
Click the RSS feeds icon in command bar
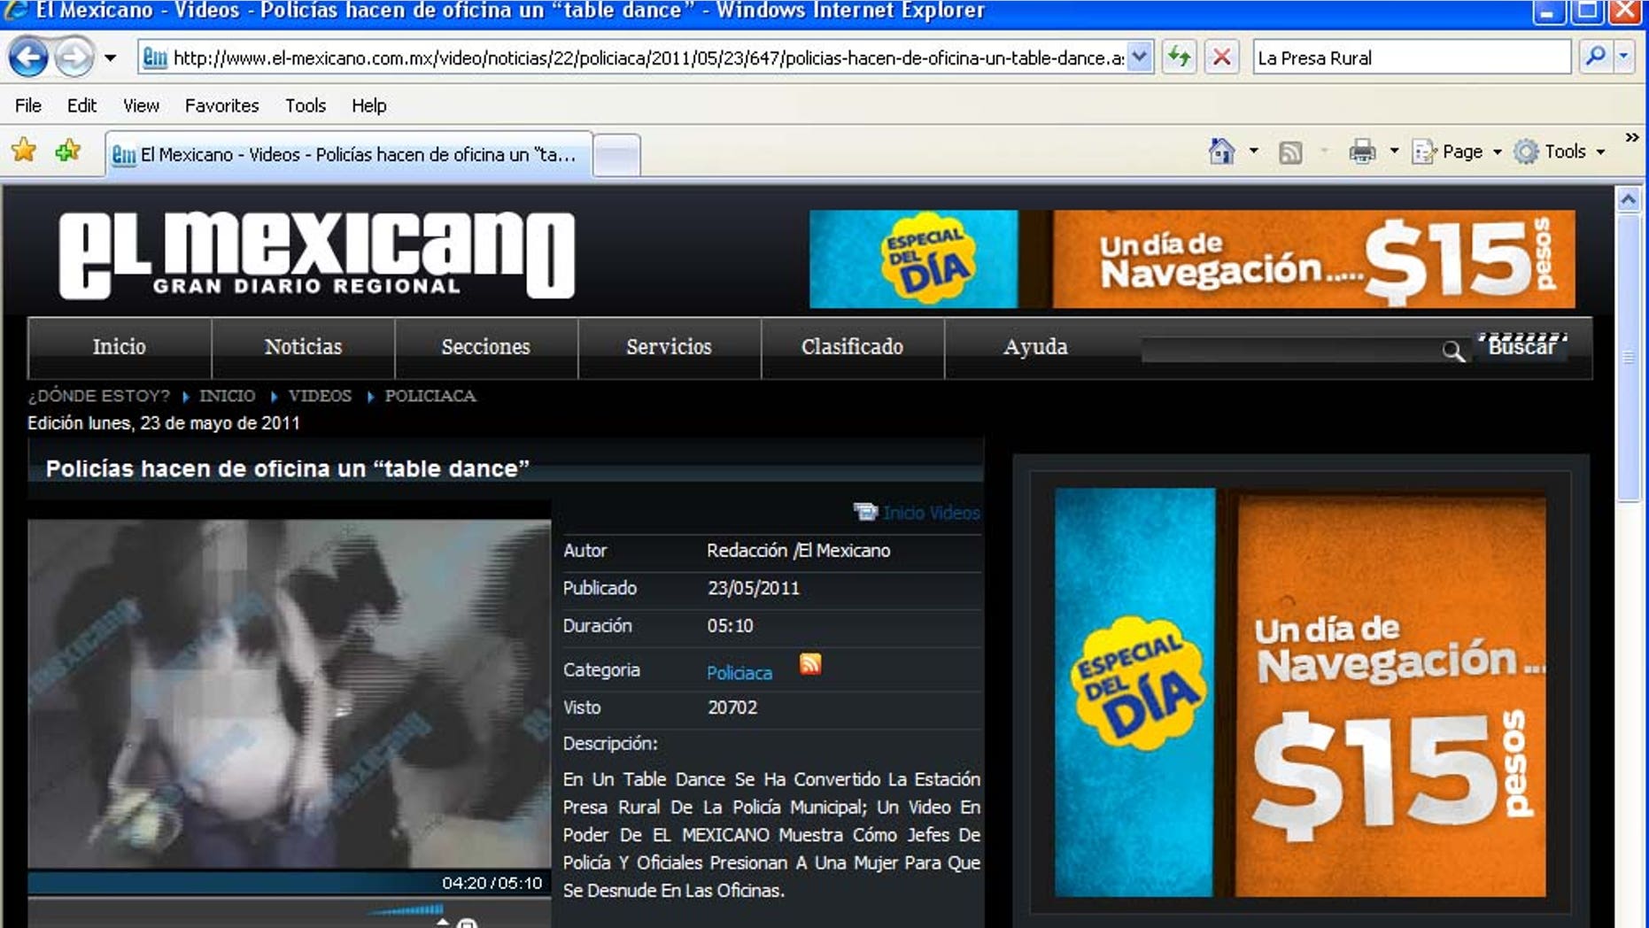pos(1290,152)
